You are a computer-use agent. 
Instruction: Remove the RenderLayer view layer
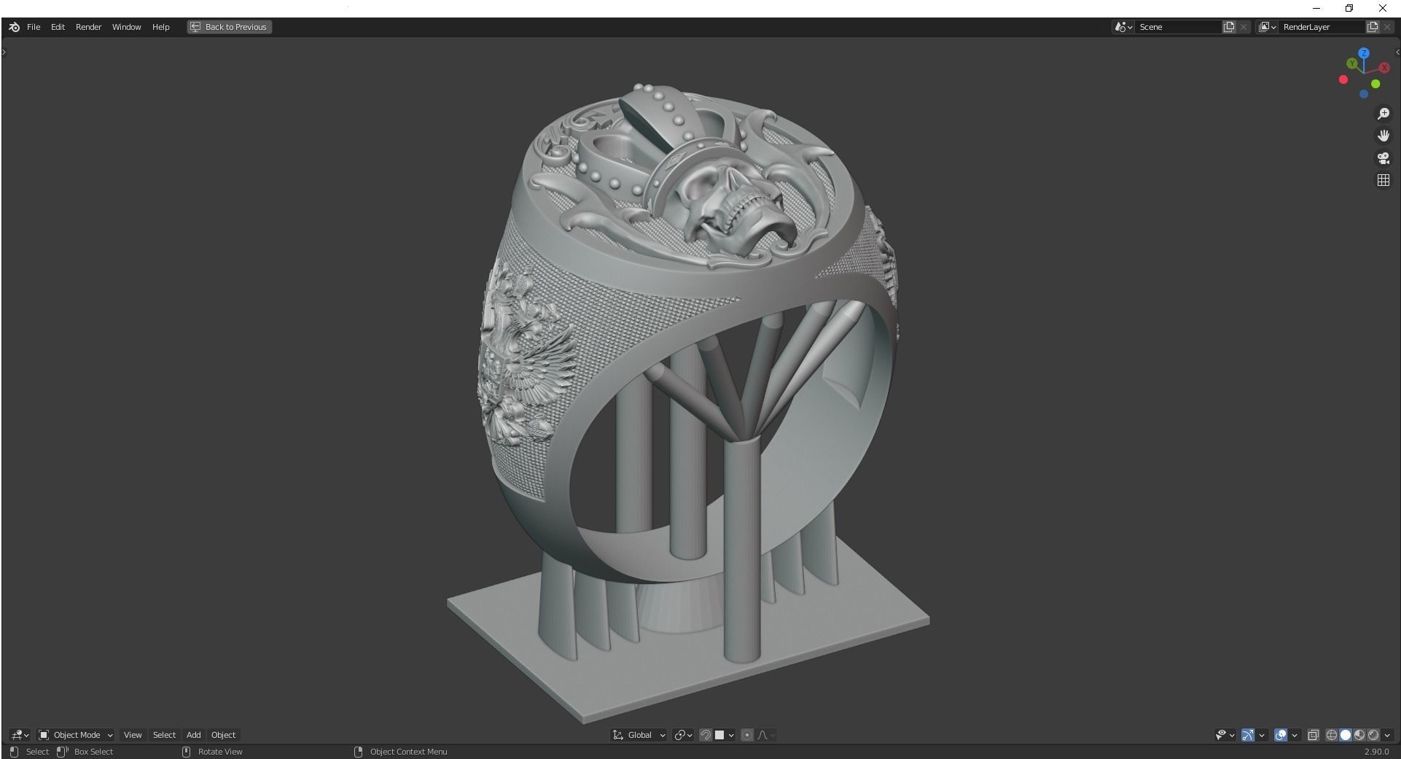[x=1387, y=27]
